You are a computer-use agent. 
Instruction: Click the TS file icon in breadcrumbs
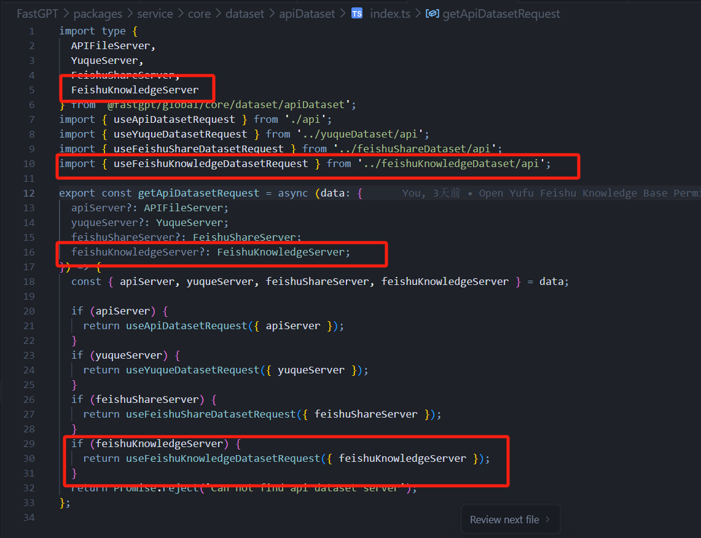click(357, 14)
